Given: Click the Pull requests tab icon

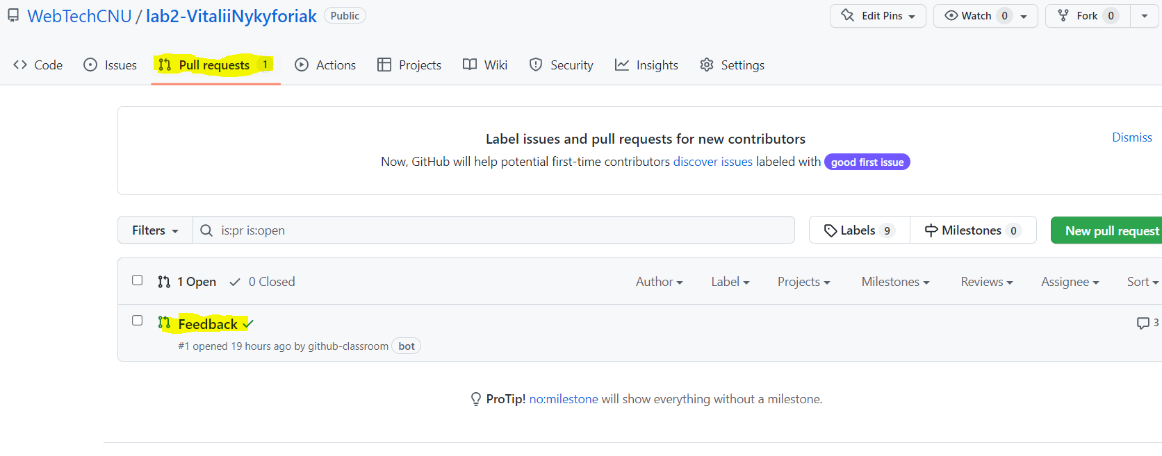Looking at the screenshot, I should [165, 65].
